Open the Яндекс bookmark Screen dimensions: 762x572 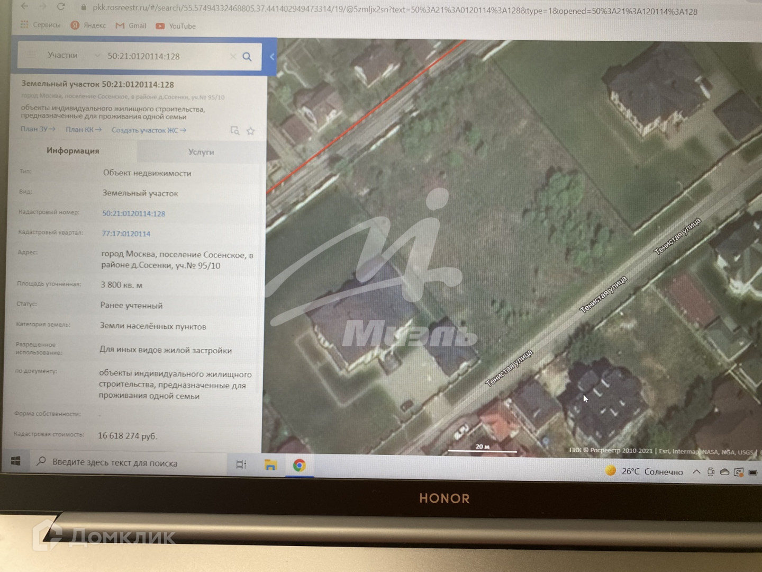point(88,25)
